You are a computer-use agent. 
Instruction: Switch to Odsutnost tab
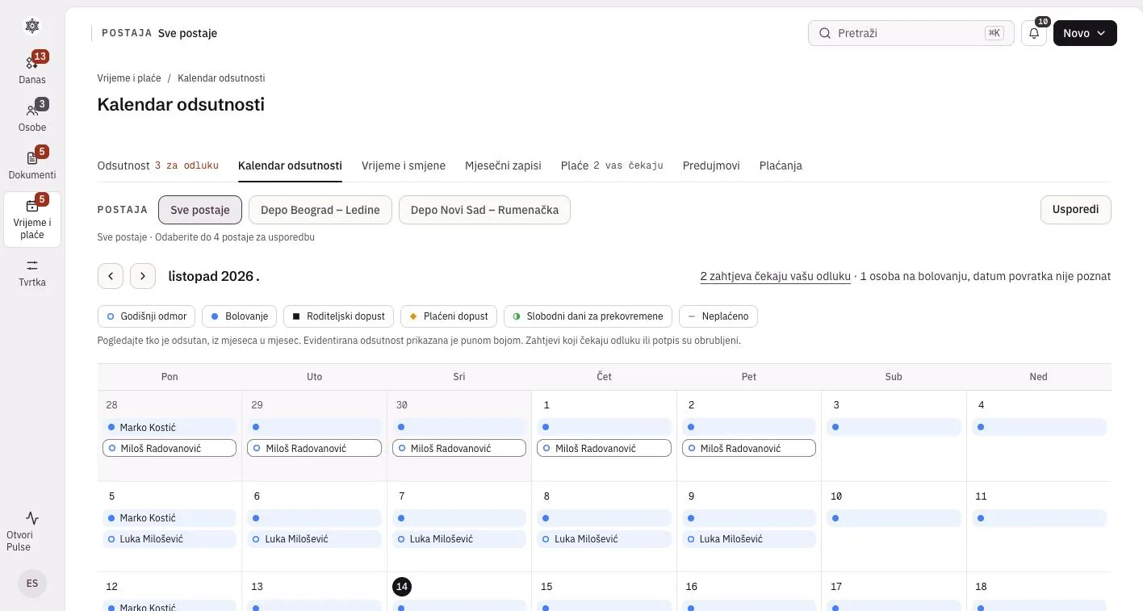point(158,165)
